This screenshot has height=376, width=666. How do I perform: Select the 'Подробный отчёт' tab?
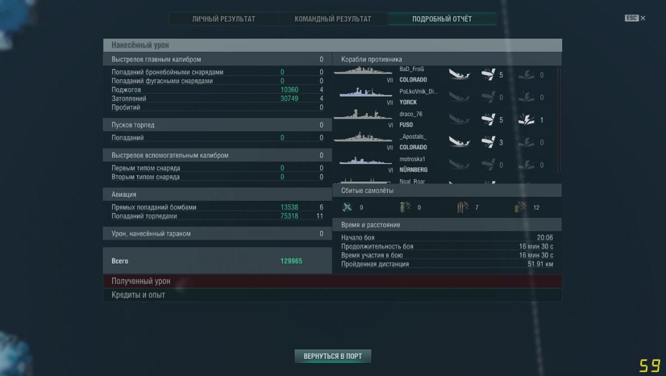coord(442,19)
